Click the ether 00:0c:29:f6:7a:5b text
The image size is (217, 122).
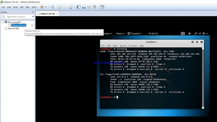pyautogui.click(x=125, y=59)
